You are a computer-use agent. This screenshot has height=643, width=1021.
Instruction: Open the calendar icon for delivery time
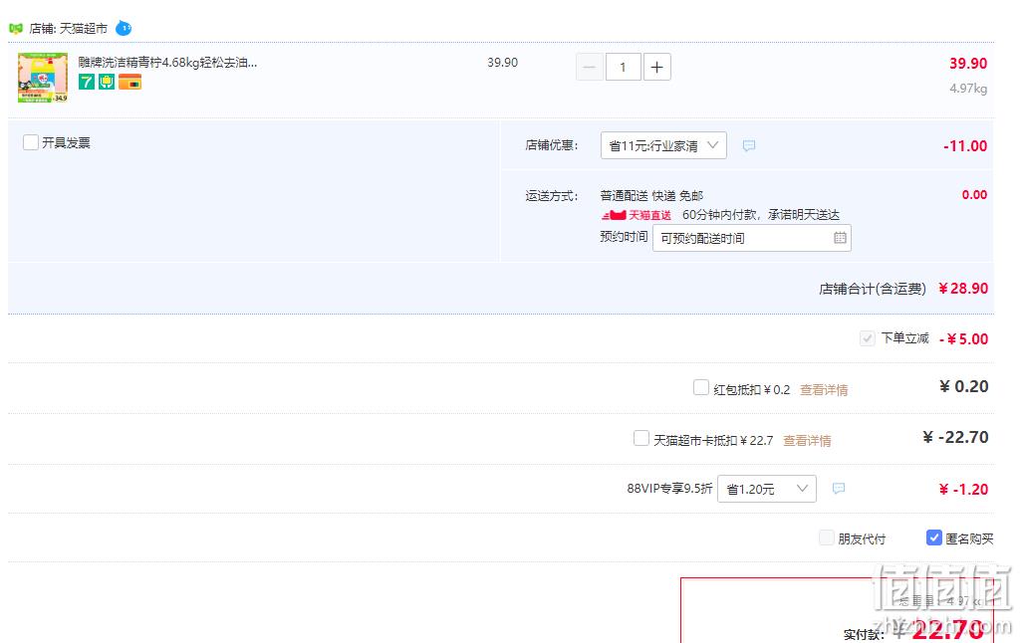(x=840, y=238)
